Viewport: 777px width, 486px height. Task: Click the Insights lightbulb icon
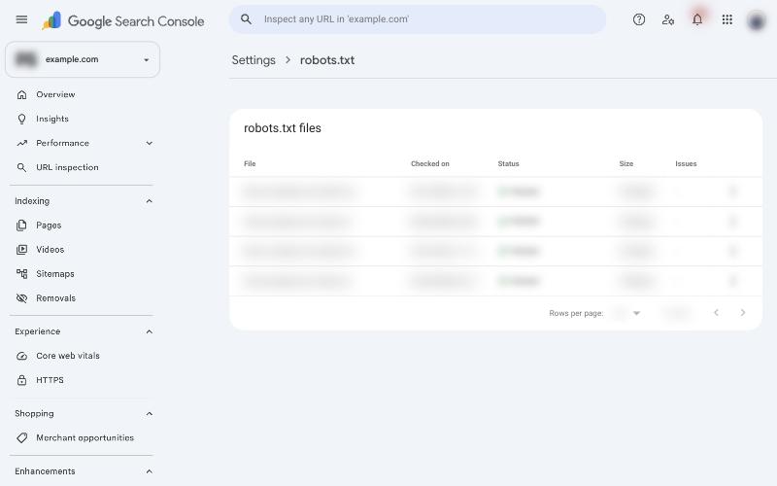pos(21,119)
